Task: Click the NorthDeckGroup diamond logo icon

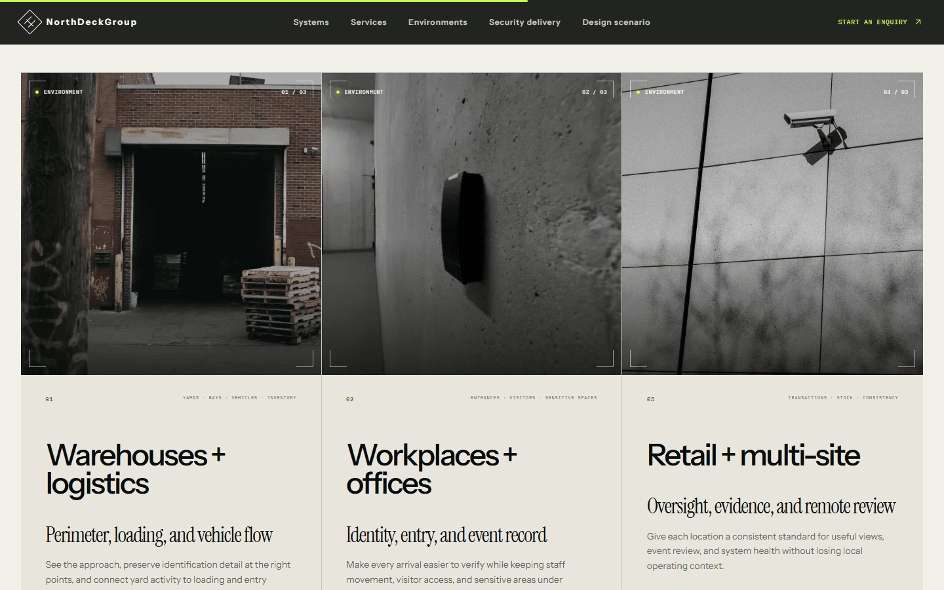Action: (29, 22)
